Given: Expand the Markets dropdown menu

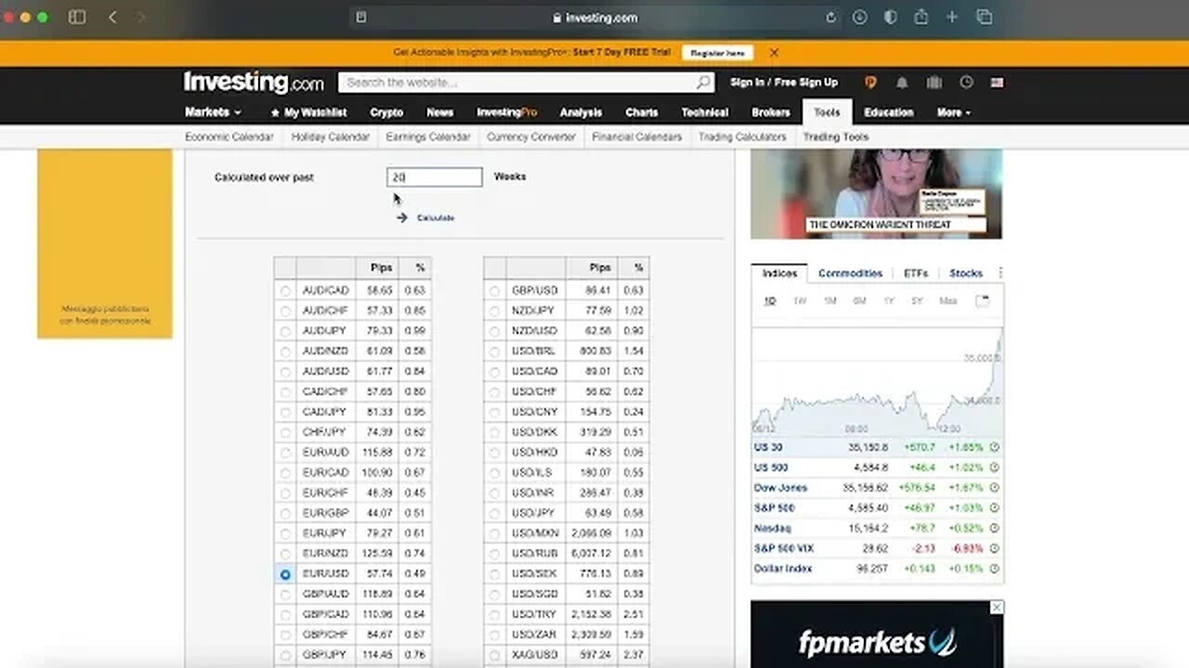Looking at the screenshot, I should (213, 112).
